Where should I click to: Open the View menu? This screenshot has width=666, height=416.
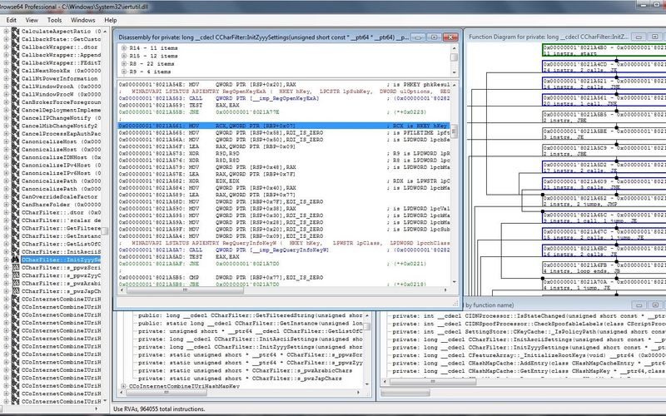point(31,18)
